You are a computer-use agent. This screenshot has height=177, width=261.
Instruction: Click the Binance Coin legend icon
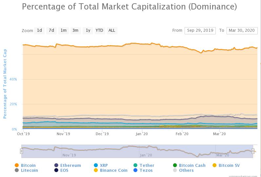96,170
